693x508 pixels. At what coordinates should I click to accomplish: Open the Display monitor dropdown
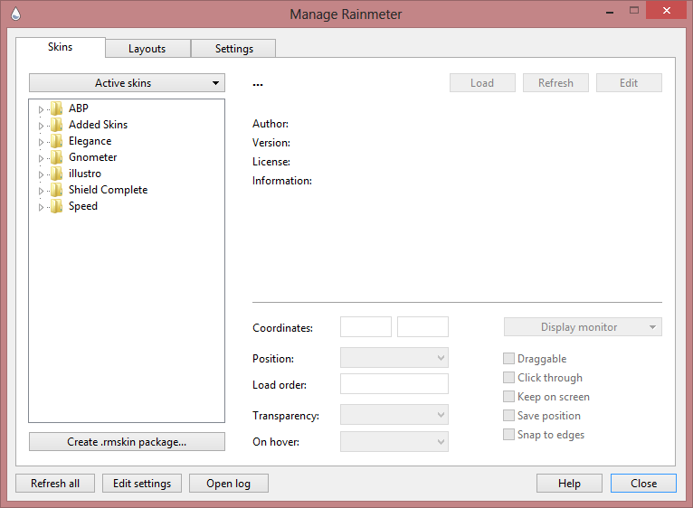(x=583, y=327)
